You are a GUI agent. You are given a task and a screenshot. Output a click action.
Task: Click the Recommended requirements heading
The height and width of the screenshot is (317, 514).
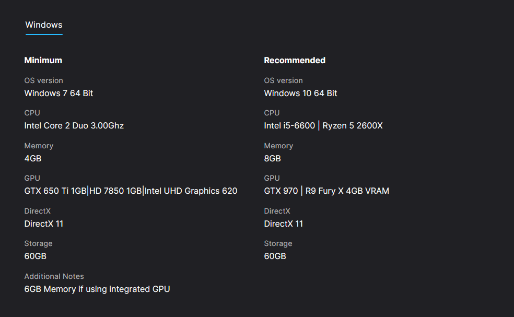[x=295, y=61]
